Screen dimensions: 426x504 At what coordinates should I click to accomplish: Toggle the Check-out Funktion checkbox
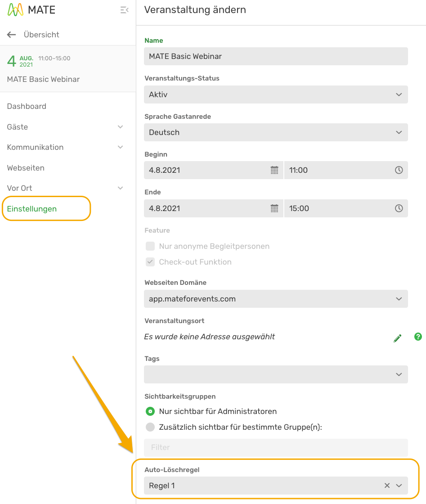[150, 262]
